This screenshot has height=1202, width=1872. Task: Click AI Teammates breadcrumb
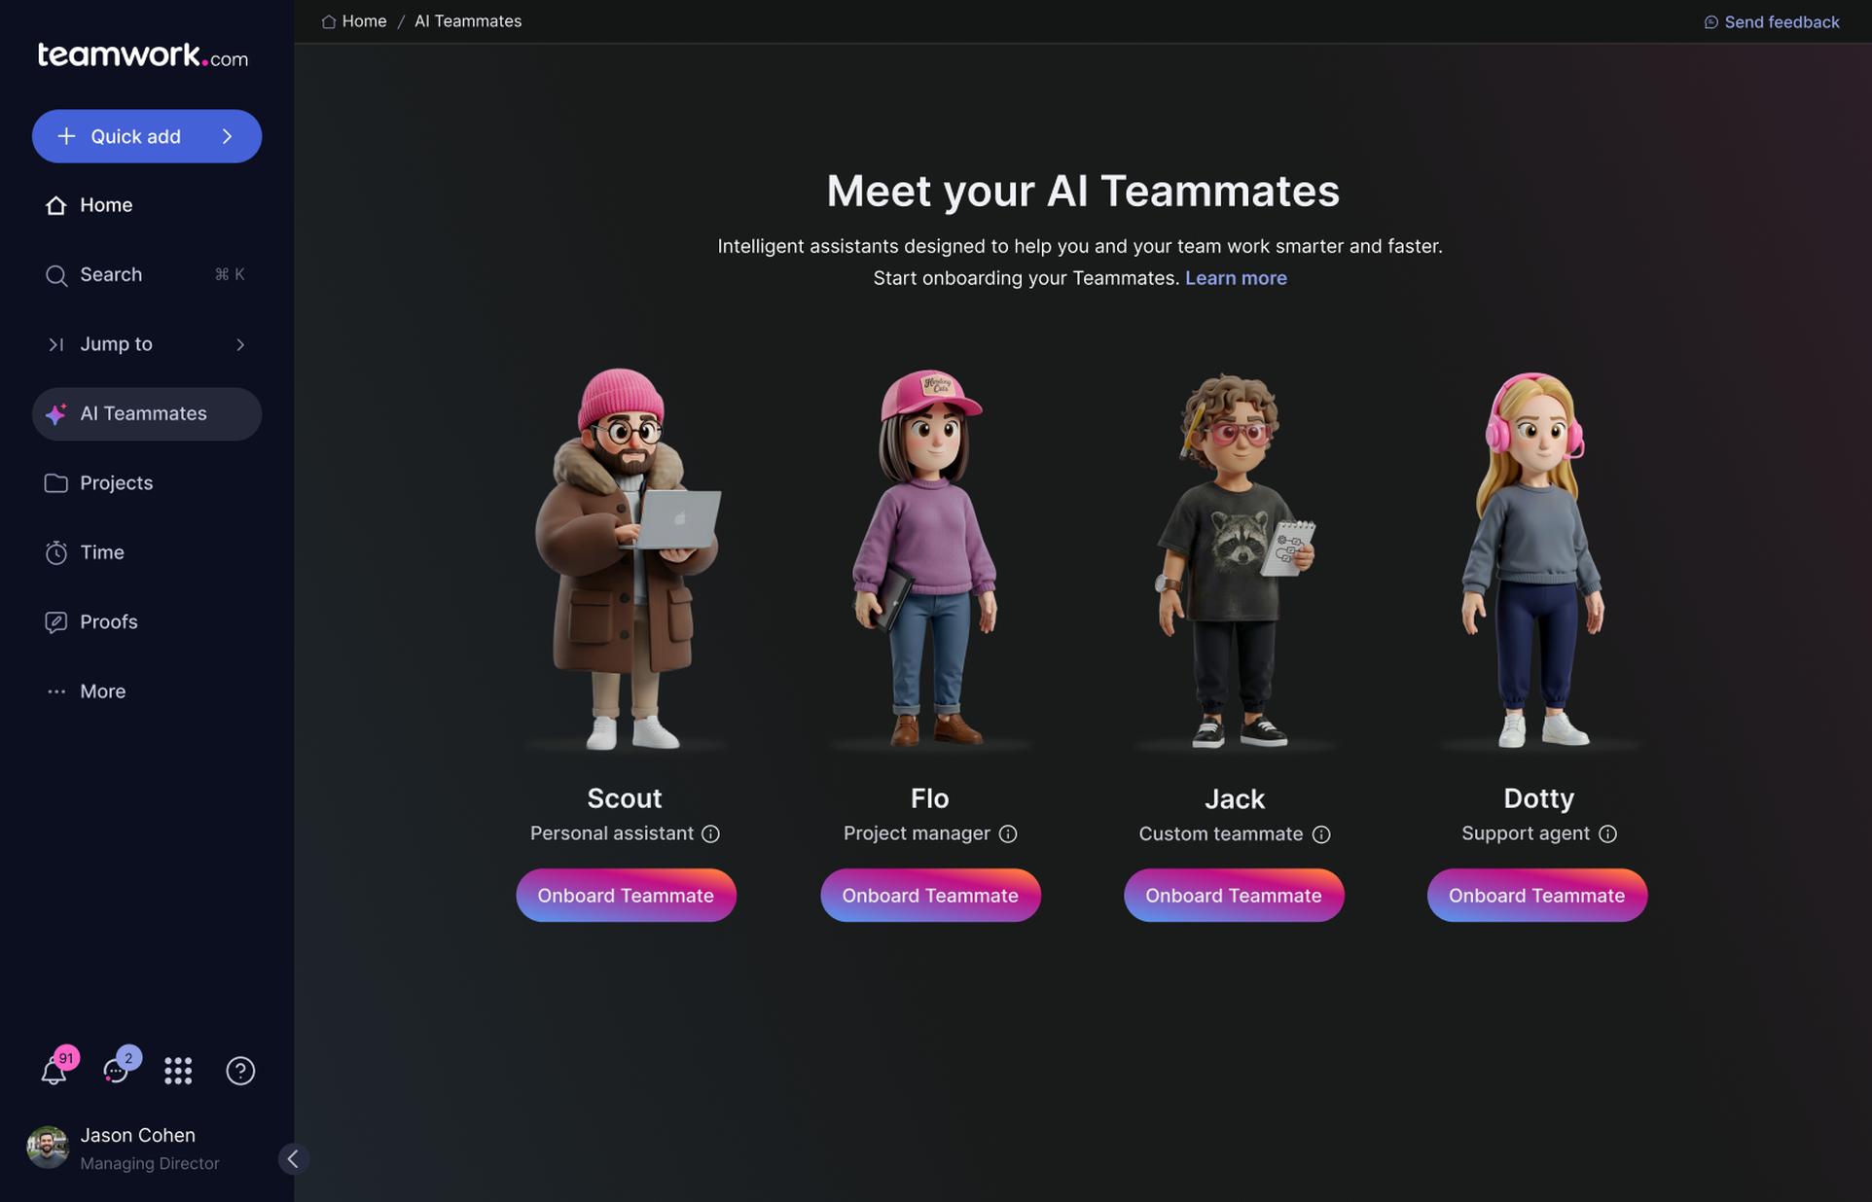[x=468, y=21]
